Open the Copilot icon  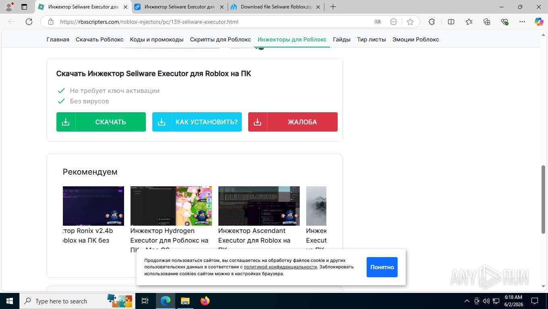[539, 22]
